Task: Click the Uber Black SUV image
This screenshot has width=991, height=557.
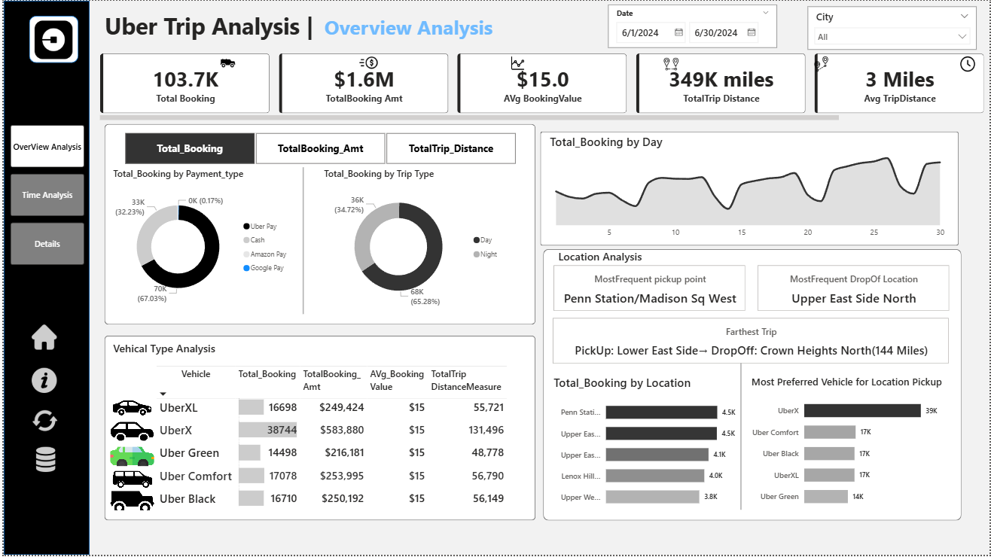Action: 132,500
